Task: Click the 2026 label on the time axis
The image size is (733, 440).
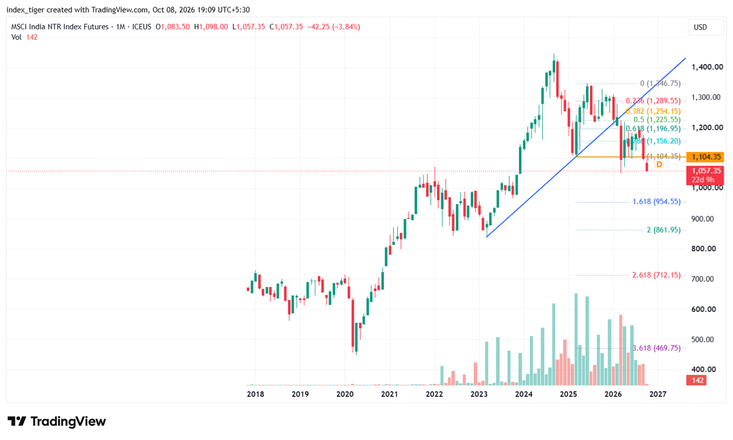Action: (613, 394)
